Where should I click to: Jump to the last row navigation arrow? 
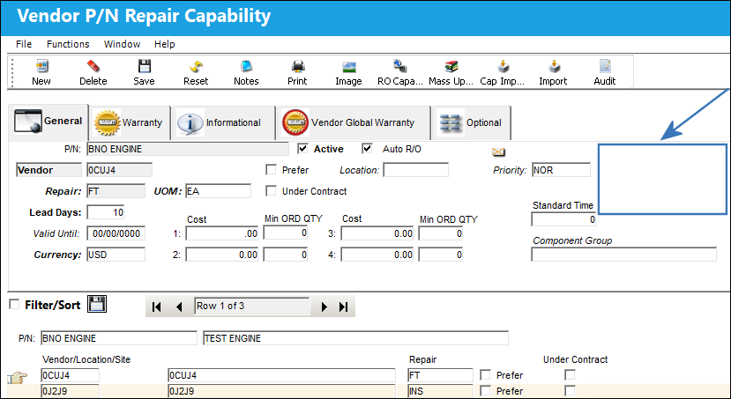click(x=344, y=307)
